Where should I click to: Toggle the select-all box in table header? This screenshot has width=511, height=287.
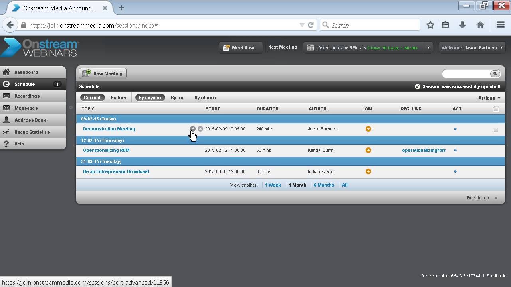tap(496, 109)
